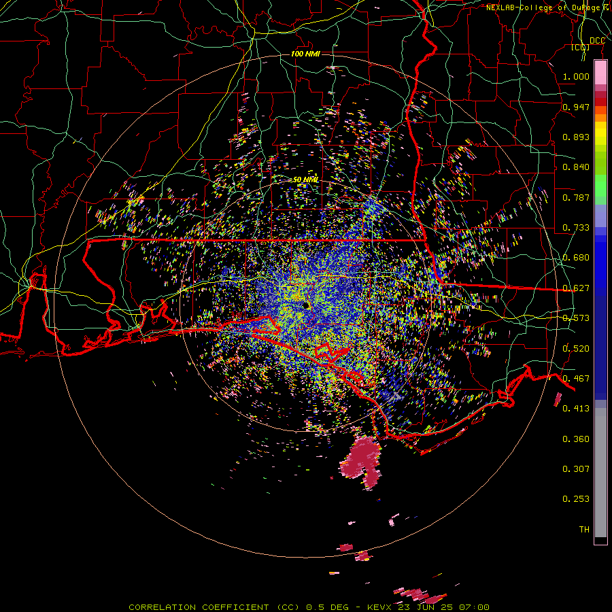Viewport: 612px width, 612px height.
Task: Select the 0.253 scale value
Action: (x=576, y=499)
